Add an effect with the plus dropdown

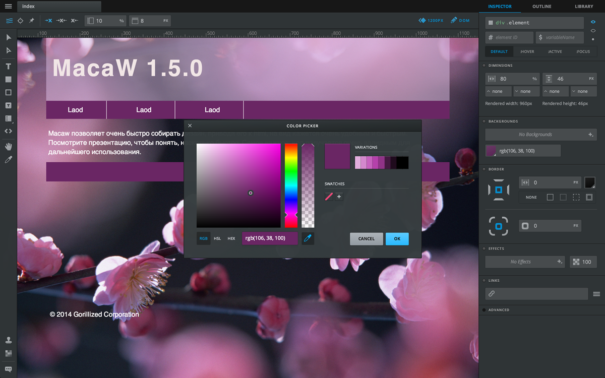coord(560,262)
